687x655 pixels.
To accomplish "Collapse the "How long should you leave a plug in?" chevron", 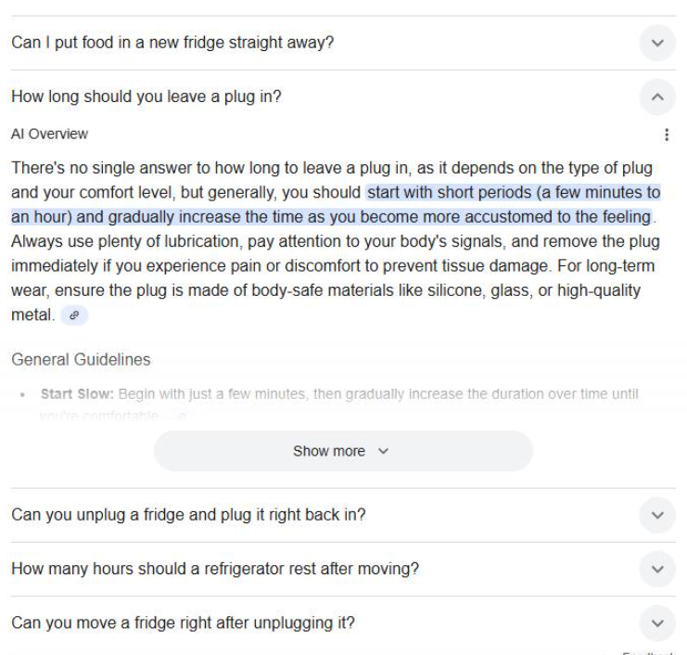I will tap(657, 96).
